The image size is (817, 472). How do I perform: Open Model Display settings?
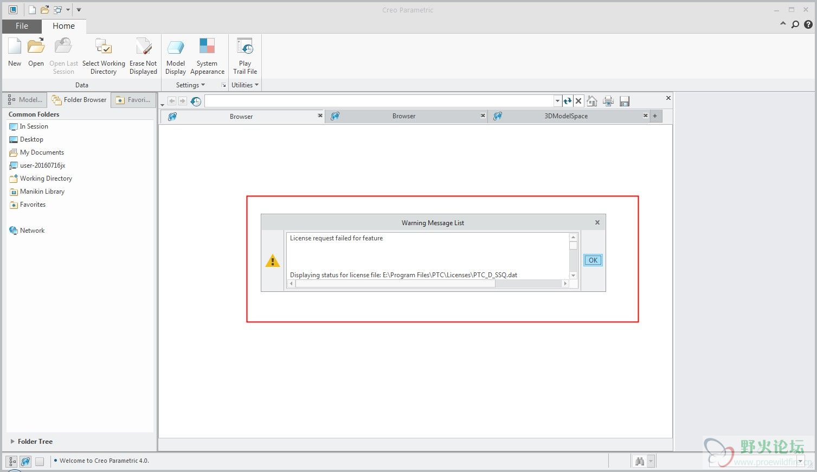click(x=176, y=56)
